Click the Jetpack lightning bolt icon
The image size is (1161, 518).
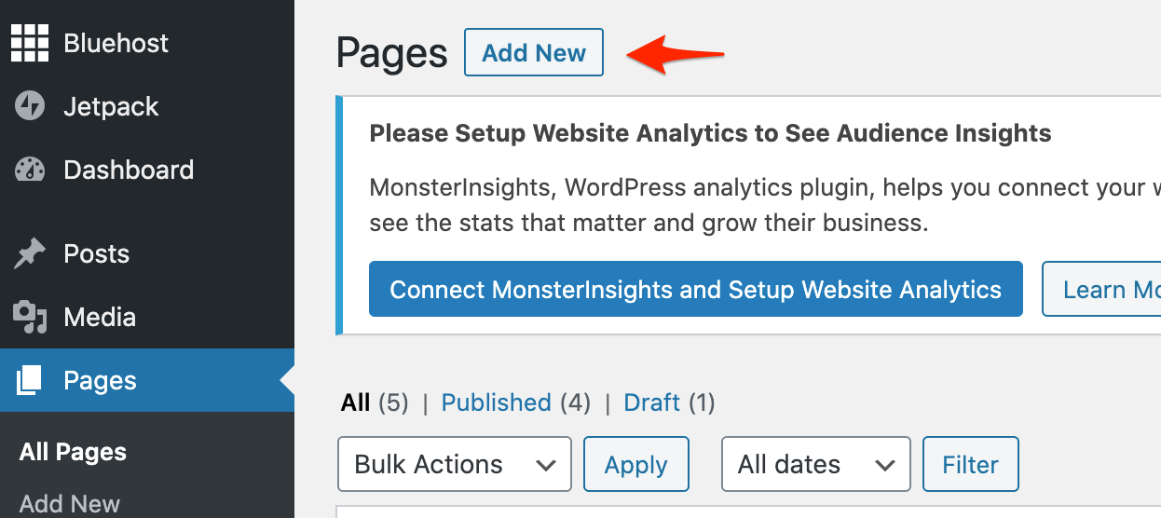pos(30,106)
